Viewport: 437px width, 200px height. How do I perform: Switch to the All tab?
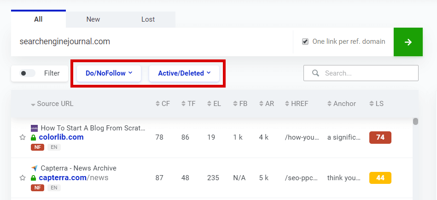(39, 19)
